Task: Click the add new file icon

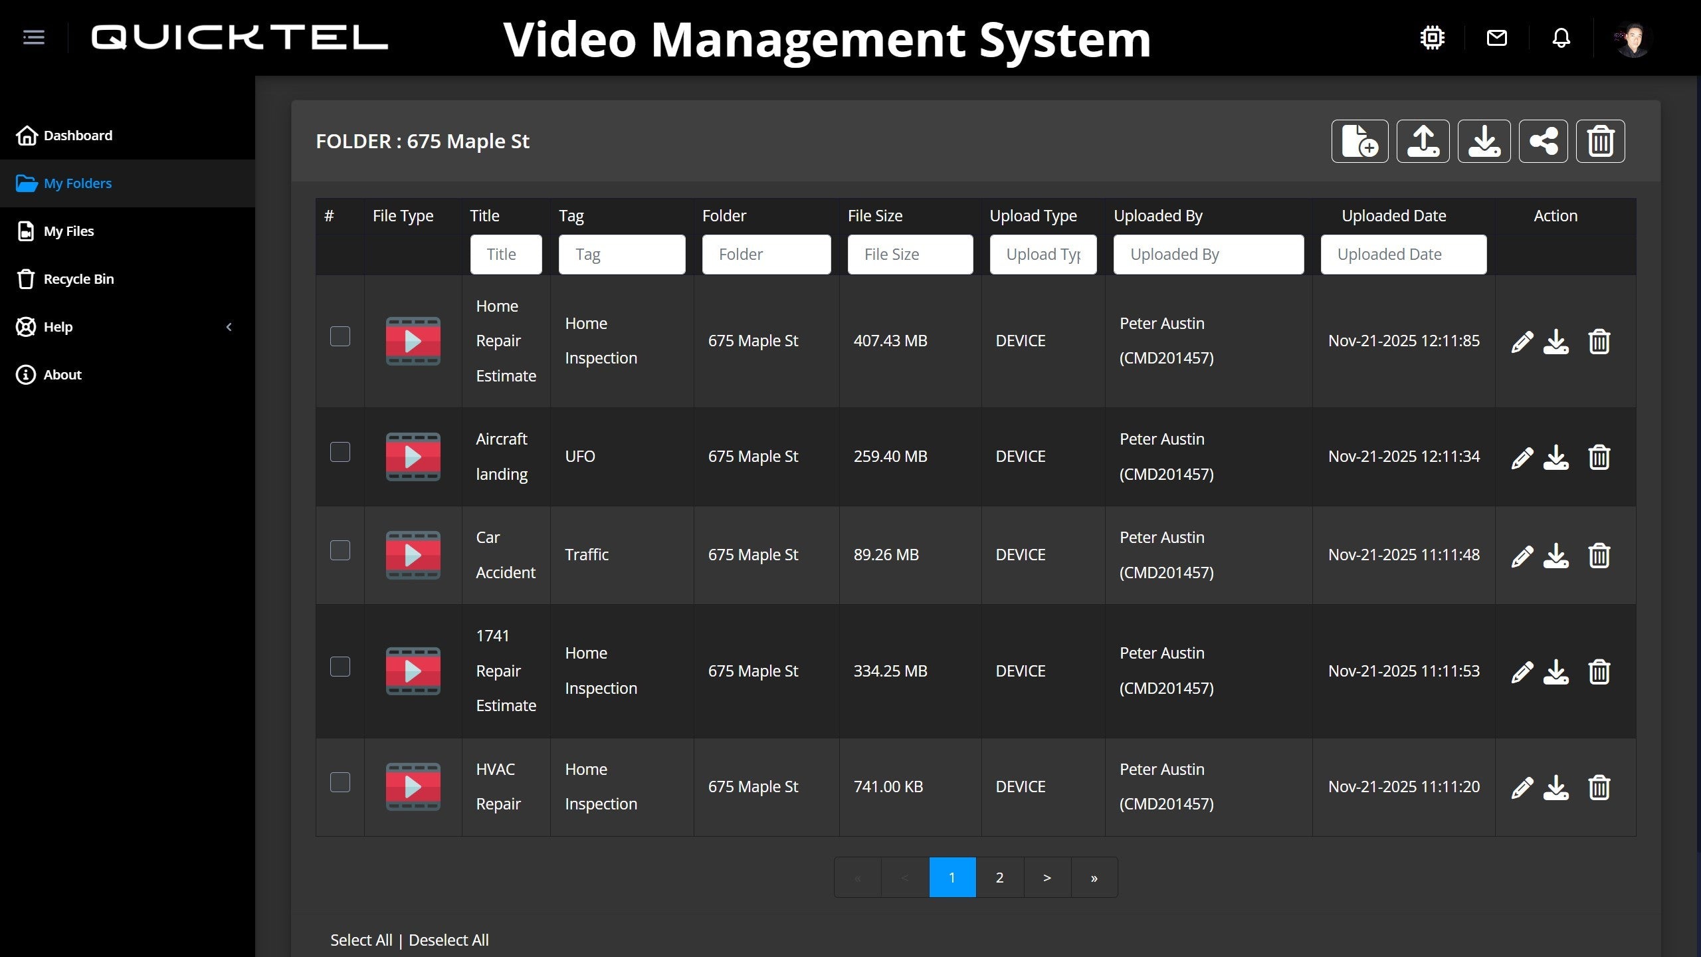Action: tap(1359, 141)
